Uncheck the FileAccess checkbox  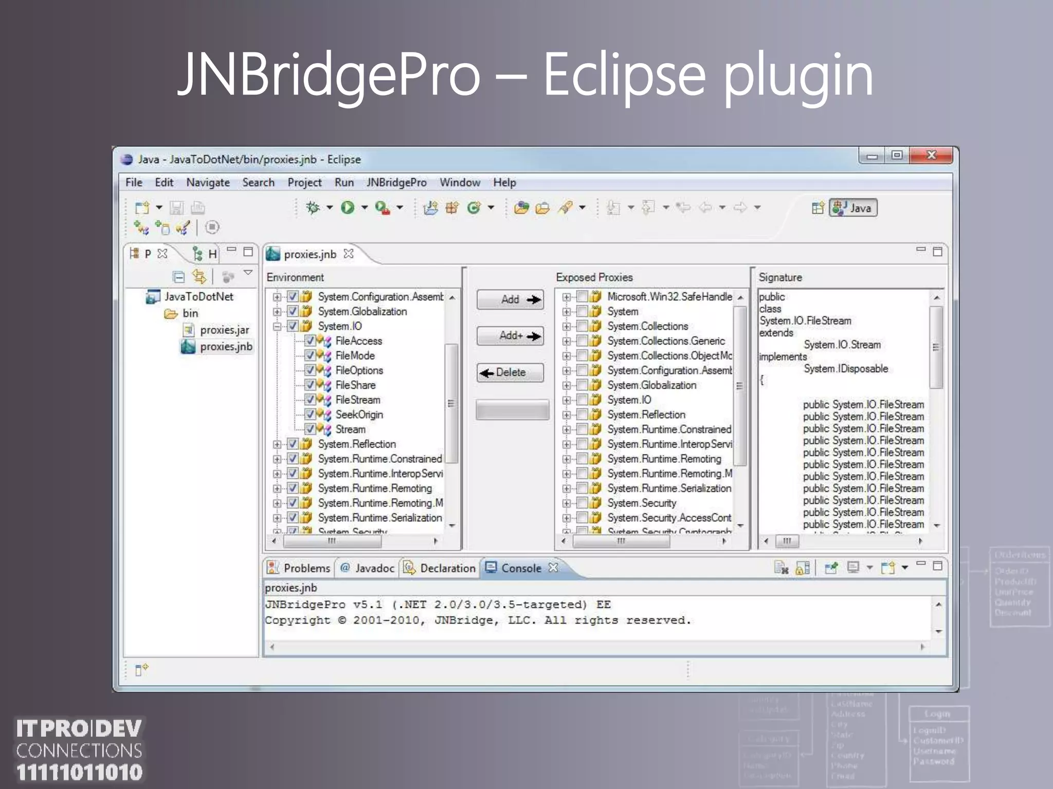tap(310, 341)
